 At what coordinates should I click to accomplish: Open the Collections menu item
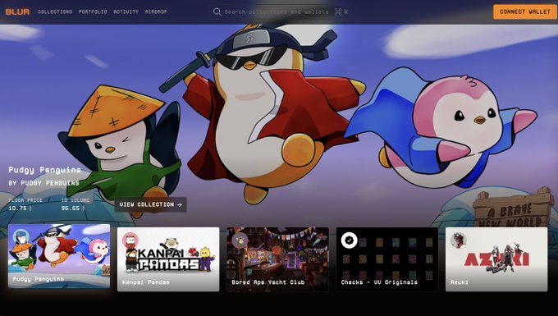coord(55,11)
